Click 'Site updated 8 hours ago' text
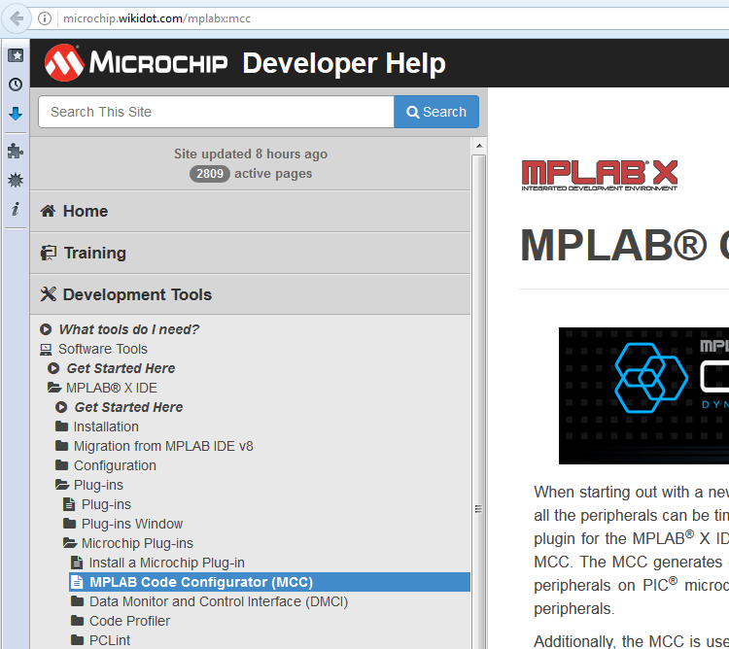Screen dimensions: 729x649 251,154
